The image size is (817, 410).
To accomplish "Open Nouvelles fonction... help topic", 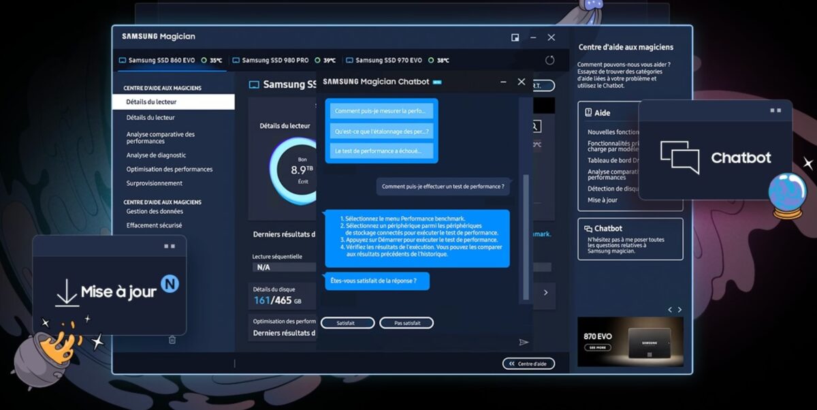I will [613, 132].
